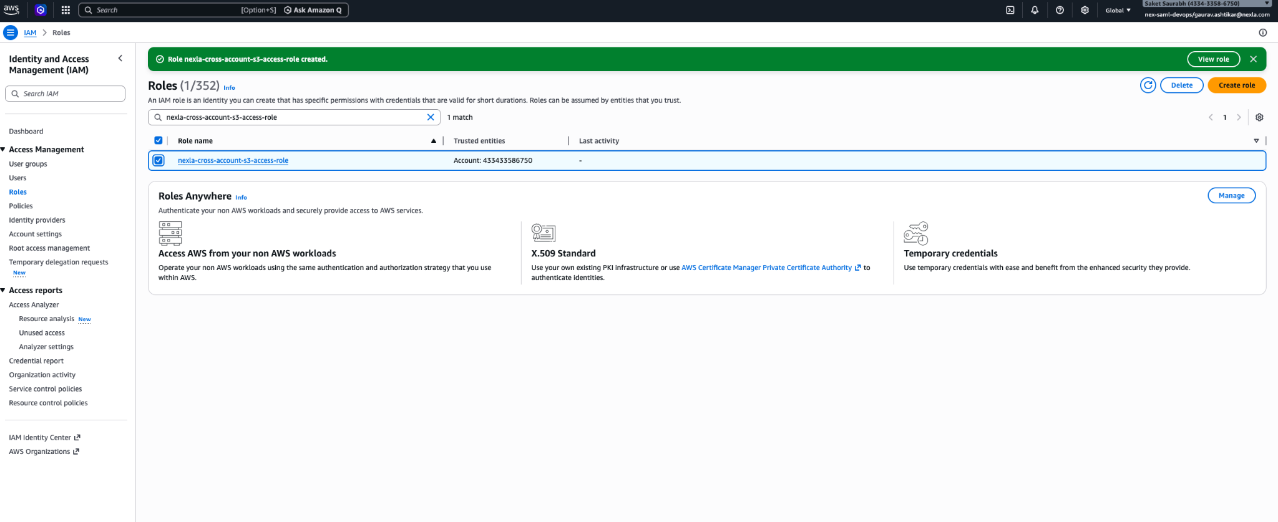Open console settings gear in top bar
This screenshot has width=1278, height=522.
point(1085,10)
